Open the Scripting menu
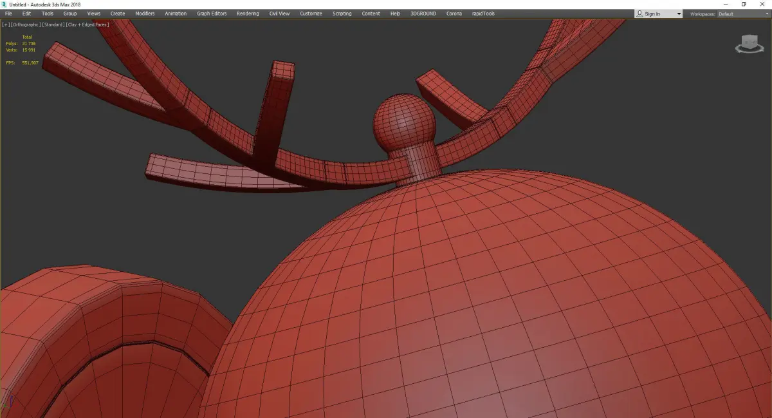This screenshot has height=418, width=772. [342, 14]
